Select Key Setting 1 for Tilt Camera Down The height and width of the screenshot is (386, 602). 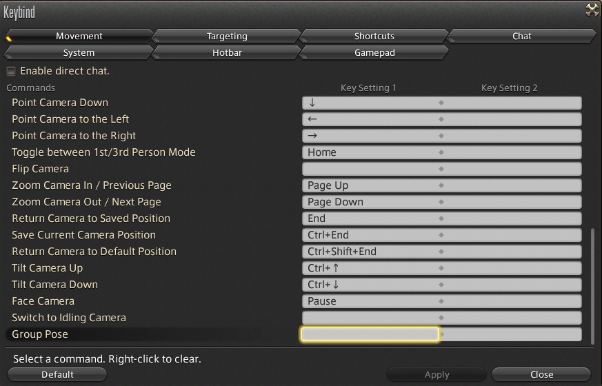(371, 284)
